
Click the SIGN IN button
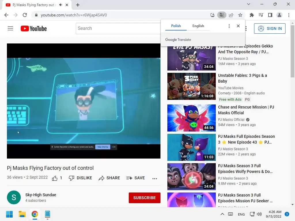tap(270, 28)
